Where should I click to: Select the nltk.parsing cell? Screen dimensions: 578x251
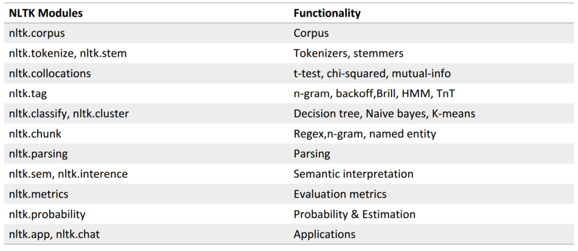coord(38,154)
